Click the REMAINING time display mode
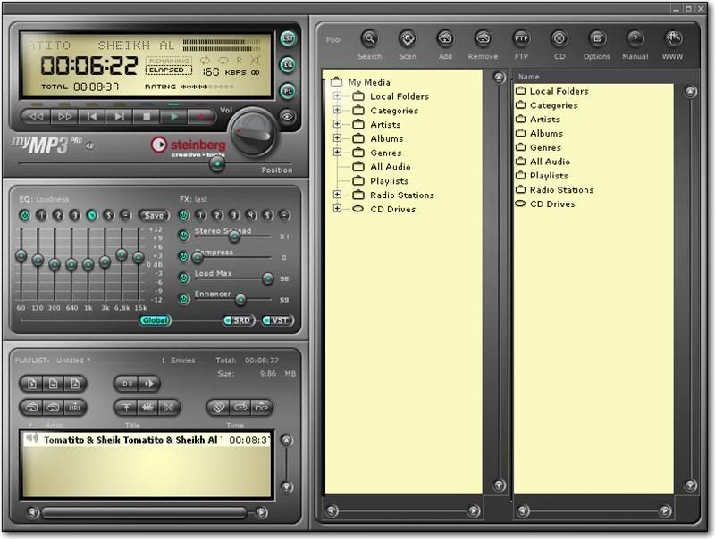Screen dimensions: 715x539 pos(169,61)
